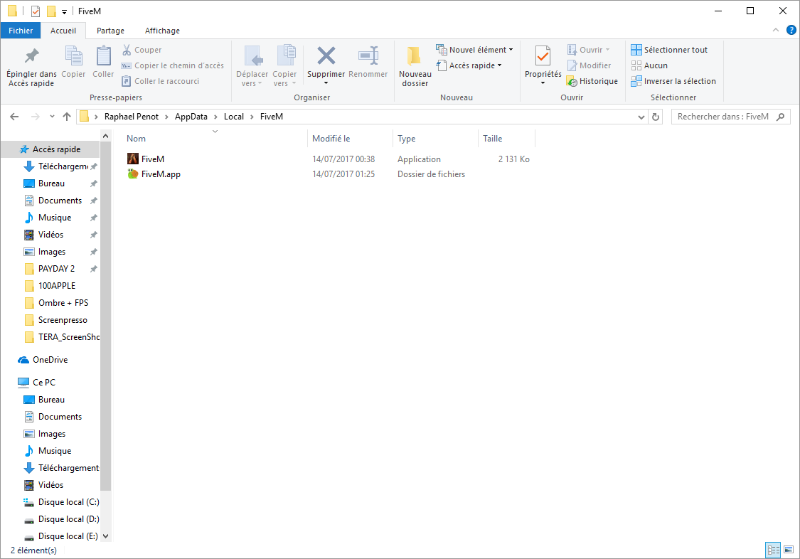Click new folder icon in title bar

pos(51,11)
